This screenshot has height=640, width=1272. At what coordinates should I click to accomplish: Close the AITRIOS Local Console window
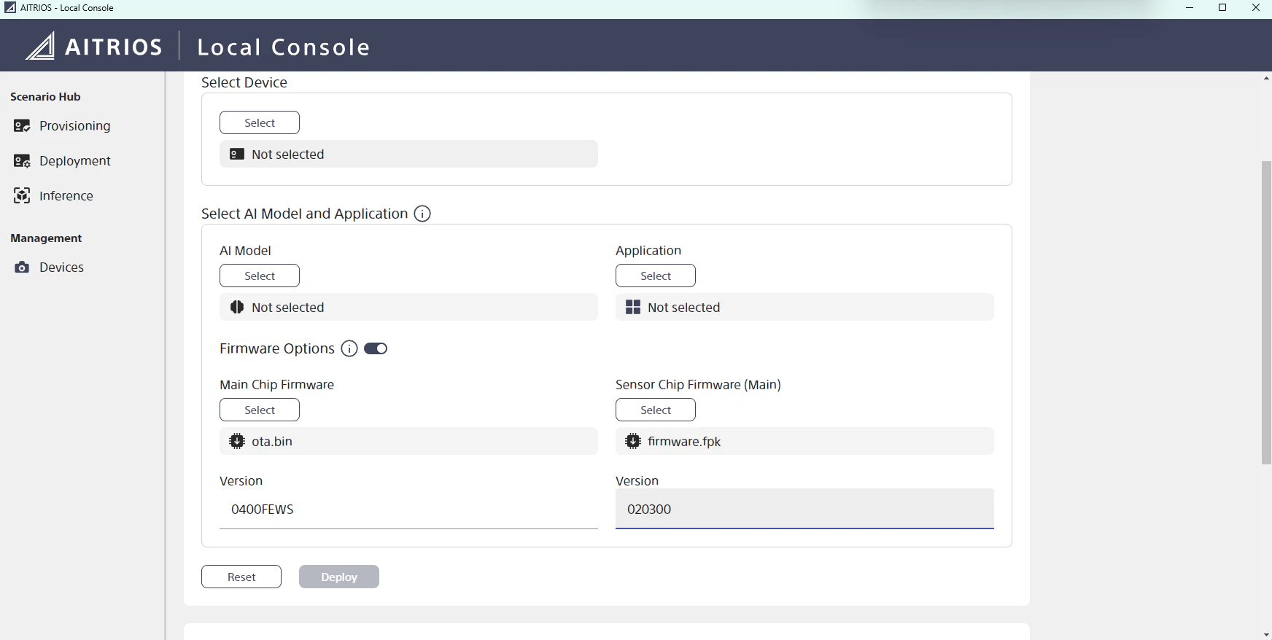point(1255,8)
